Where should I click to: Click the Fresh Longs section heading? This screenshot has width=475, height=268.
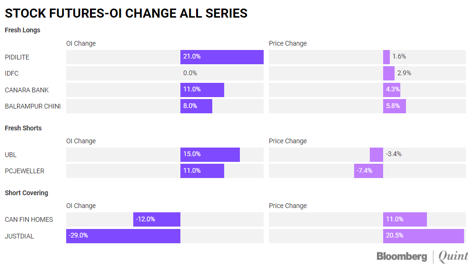point(22,30)
